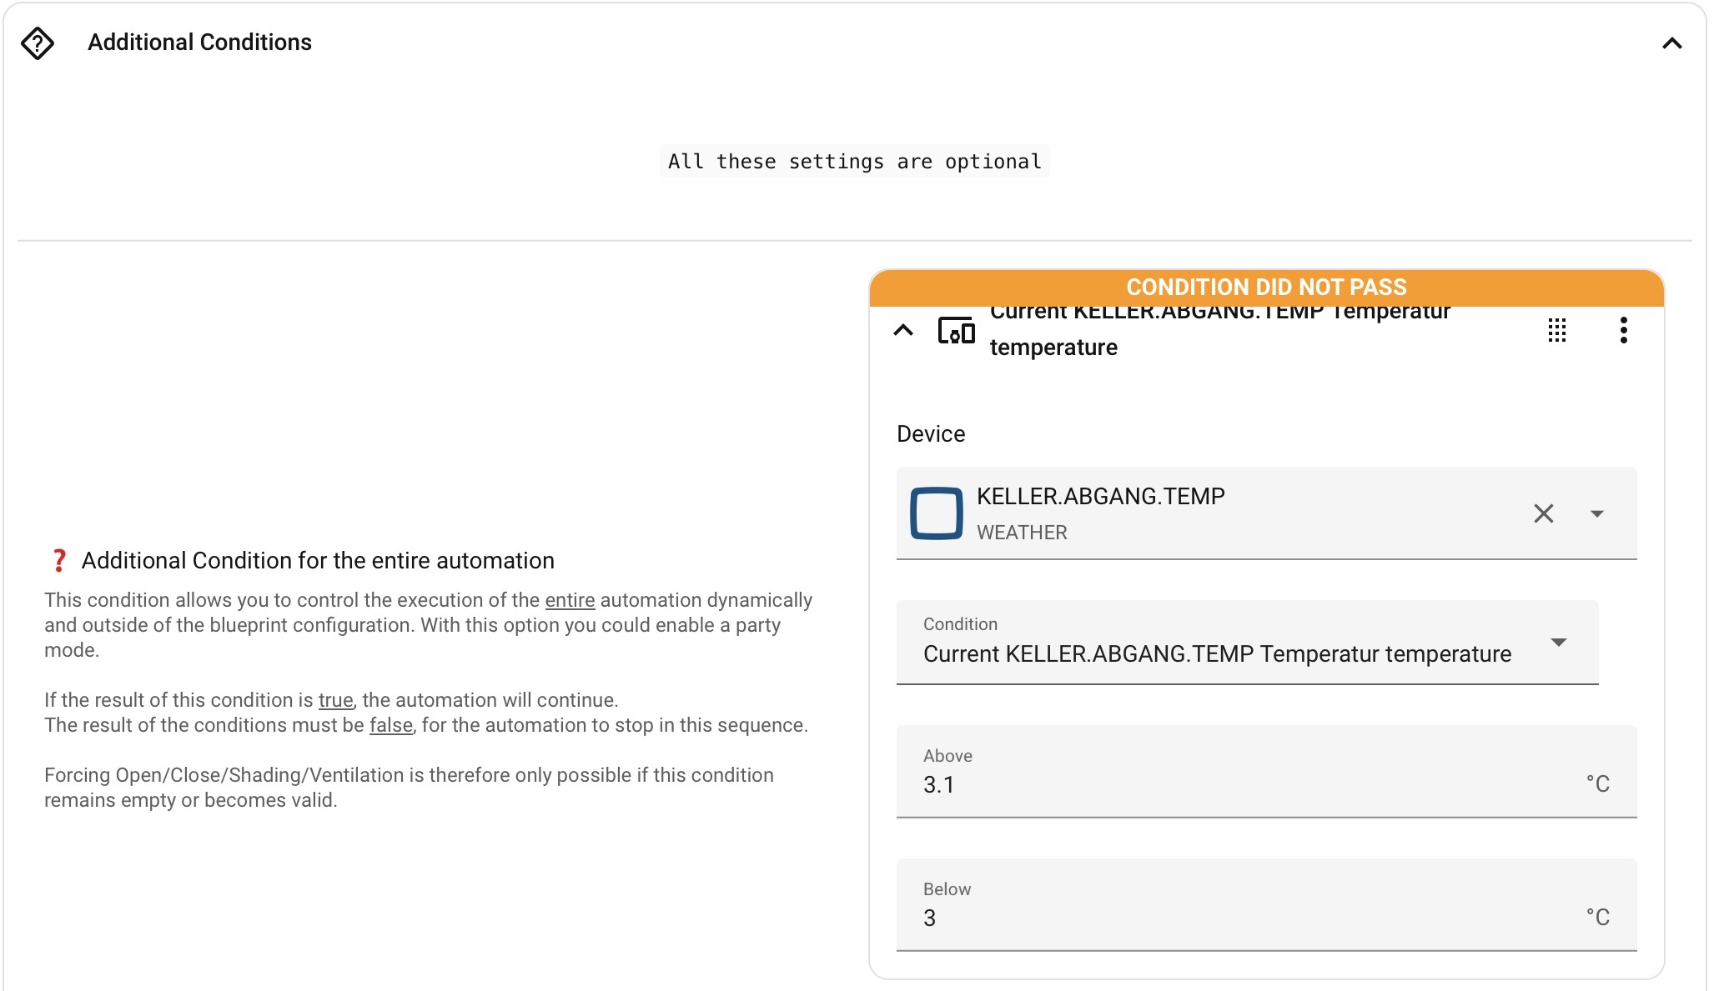Open the Device picker dropdown arrow
1714x991 pixels.
(1596, 513)
